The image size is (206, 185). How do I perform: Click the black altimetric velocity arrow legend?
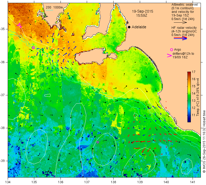180,23
